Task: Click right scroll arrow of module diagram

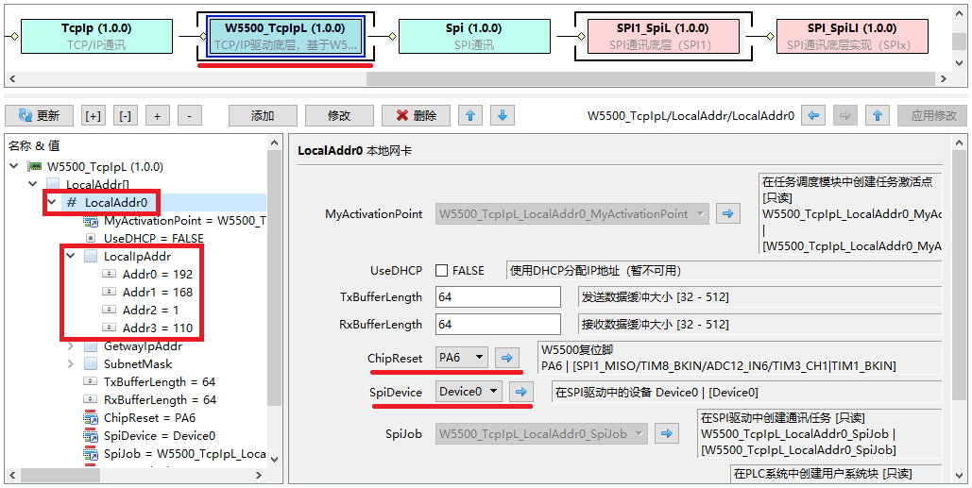Action: (943, 79)
